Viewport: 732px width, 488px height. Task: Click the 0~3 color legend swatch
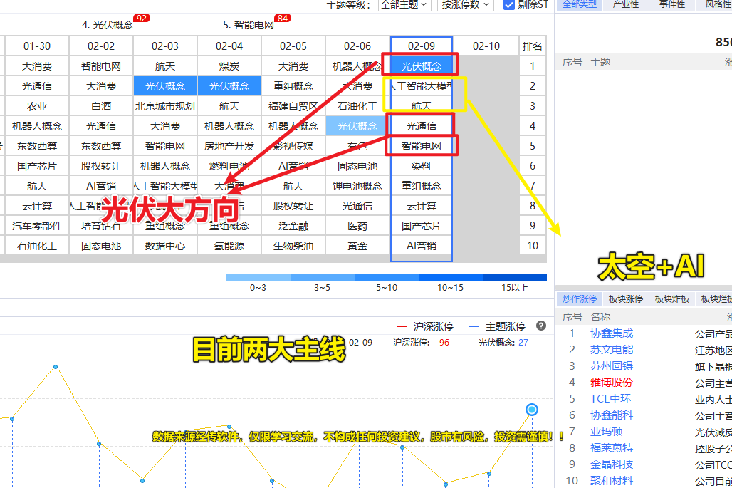[x=258, y=278]
